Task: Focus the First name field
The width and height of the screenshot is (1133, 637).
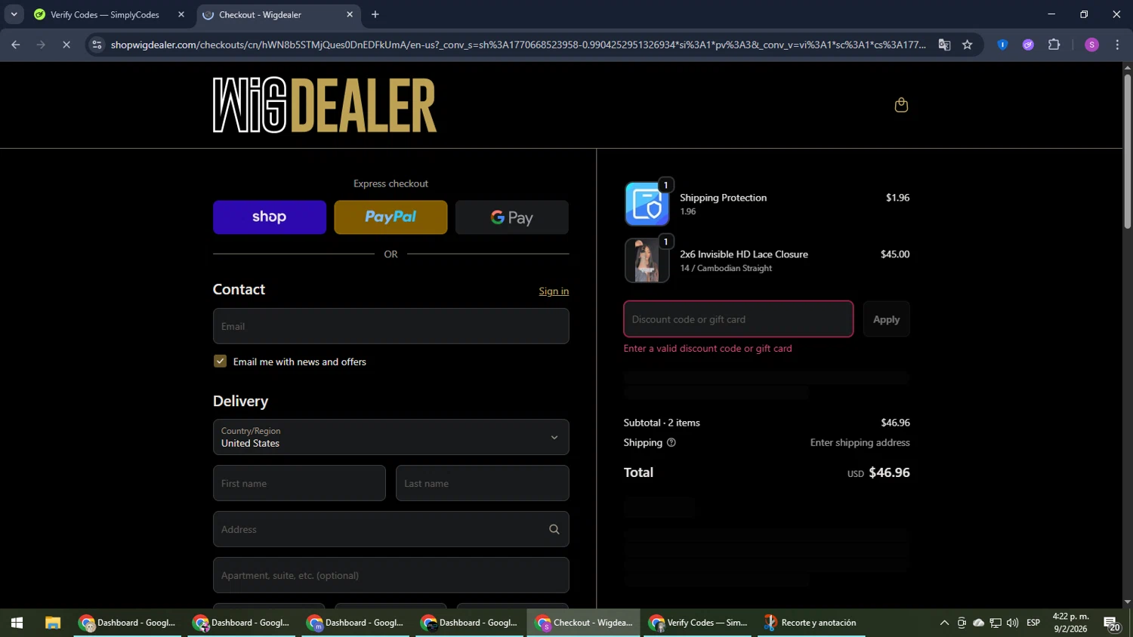Action: (299, 483)
